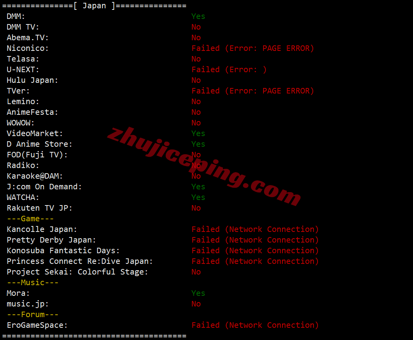413x340 pixels.
Task: Select the TVer Failed error text
Action: tap(252, 91)
